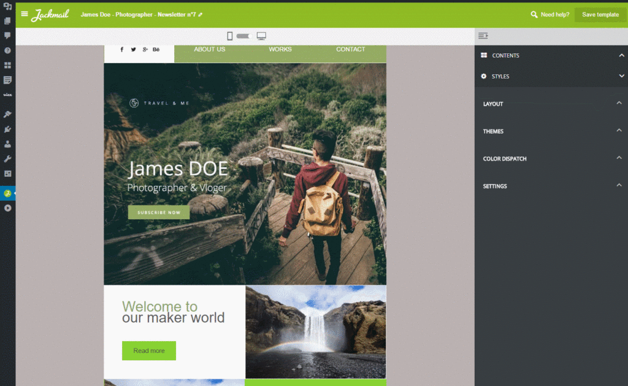Viewport: 628px width, 386px height.
Task: Click the green Jackmail sidebar icon
Action: (7, 193)
